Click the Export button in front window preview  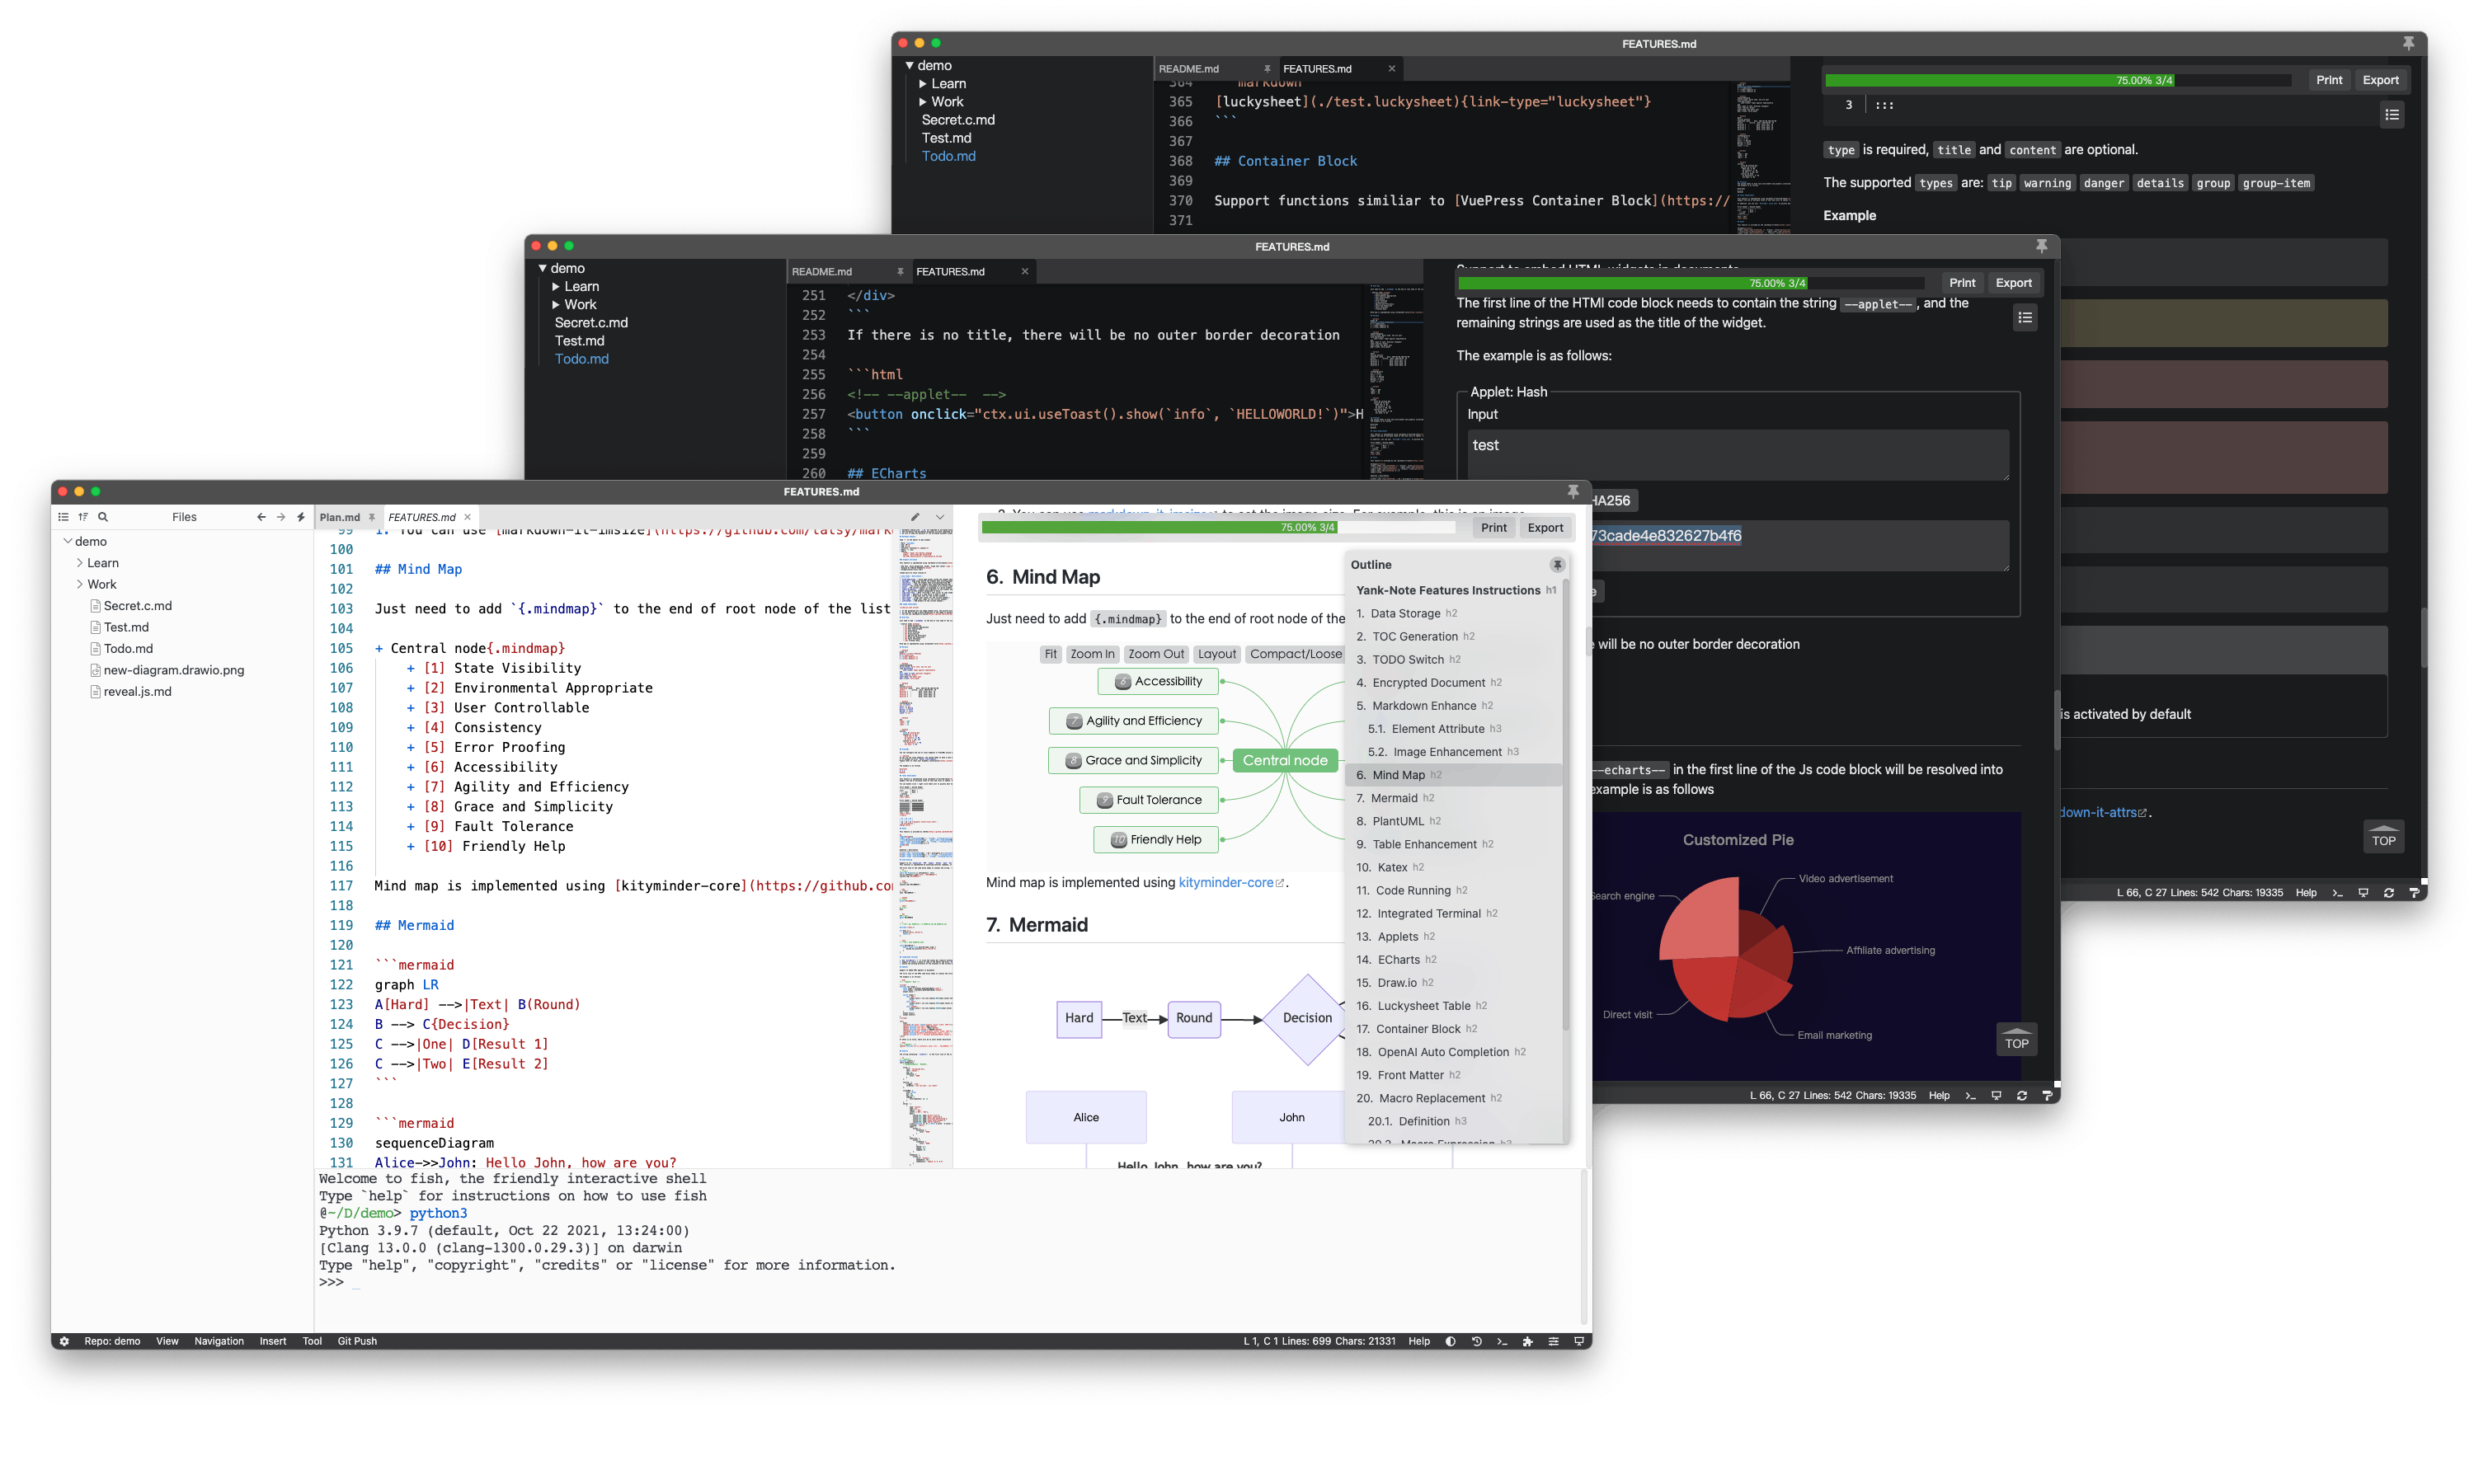1545,528
